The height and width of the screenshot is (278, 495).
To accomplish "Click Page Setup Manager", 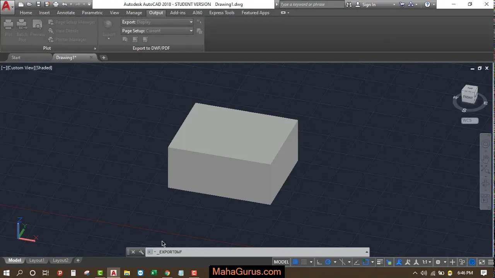I will (x=72, y=22).
